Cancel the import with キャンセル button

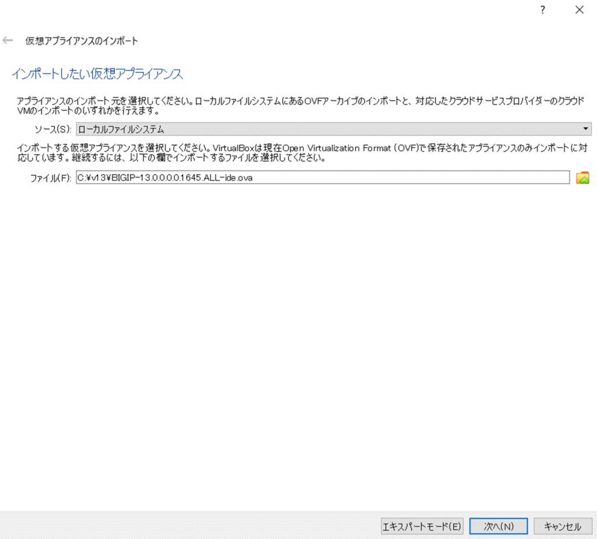(563, 526)
